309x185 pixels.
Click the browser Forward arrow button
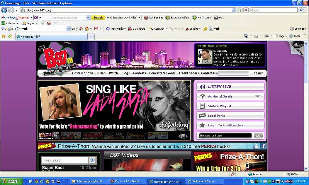11,10
